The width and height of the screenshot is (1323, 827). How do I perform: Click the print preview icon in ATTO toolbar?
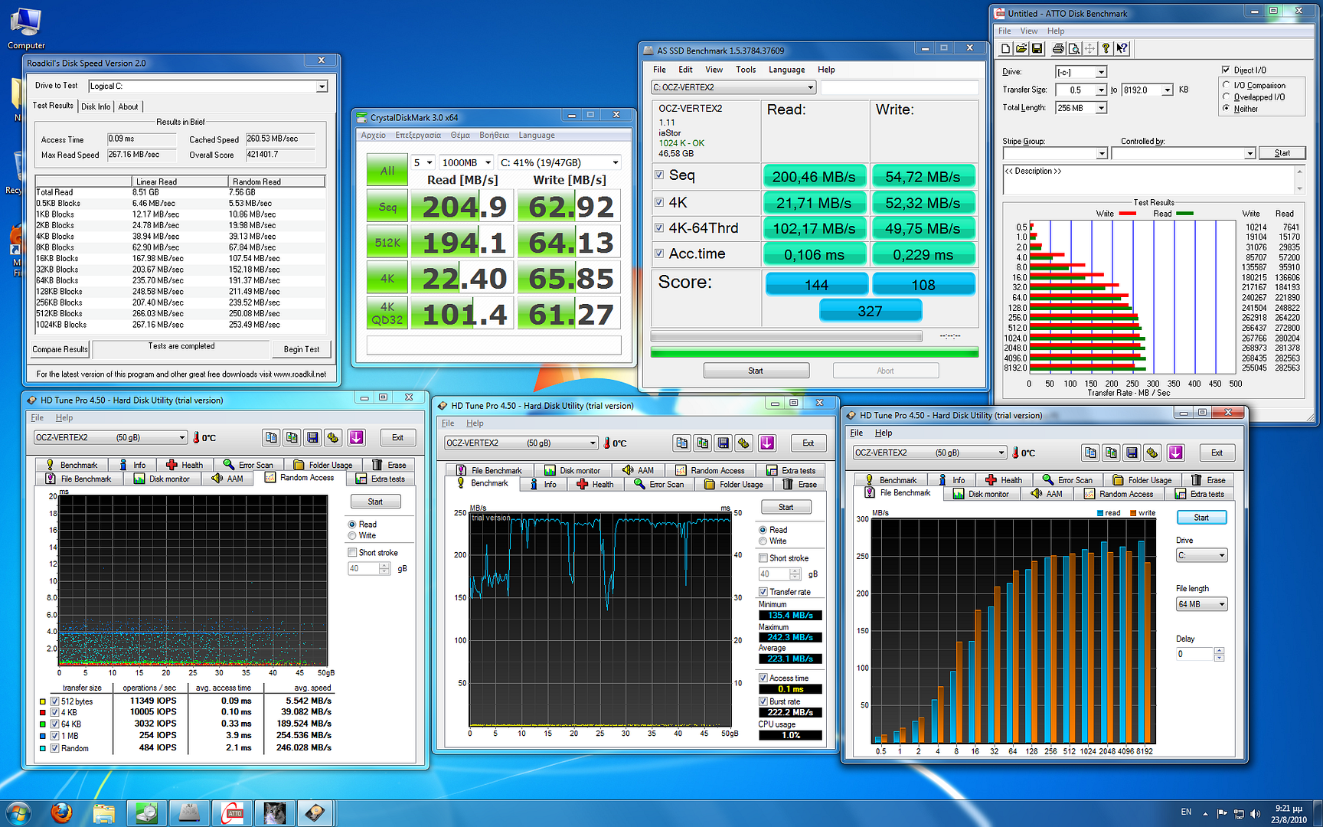[x=1074, y=48]
